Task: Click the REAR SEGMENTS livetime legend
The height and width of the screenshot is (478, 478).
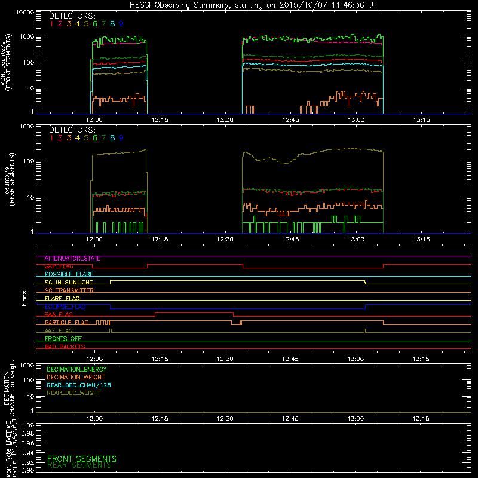Action: click(x=79, y=465)
